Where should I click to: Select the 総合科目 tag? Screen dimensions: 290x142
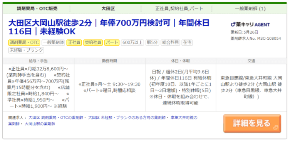(x=170, y=42)
